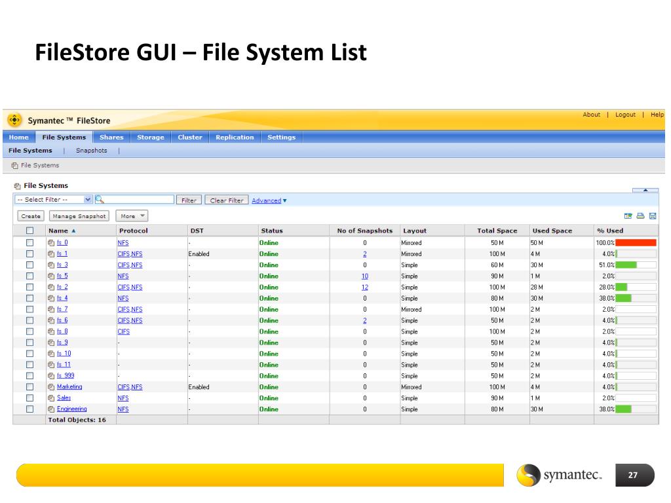The height and width of the screenshot is (503, 671).
Task: Click the column settings icon above table
Action: pyautogui.click(x=628, y=216)
